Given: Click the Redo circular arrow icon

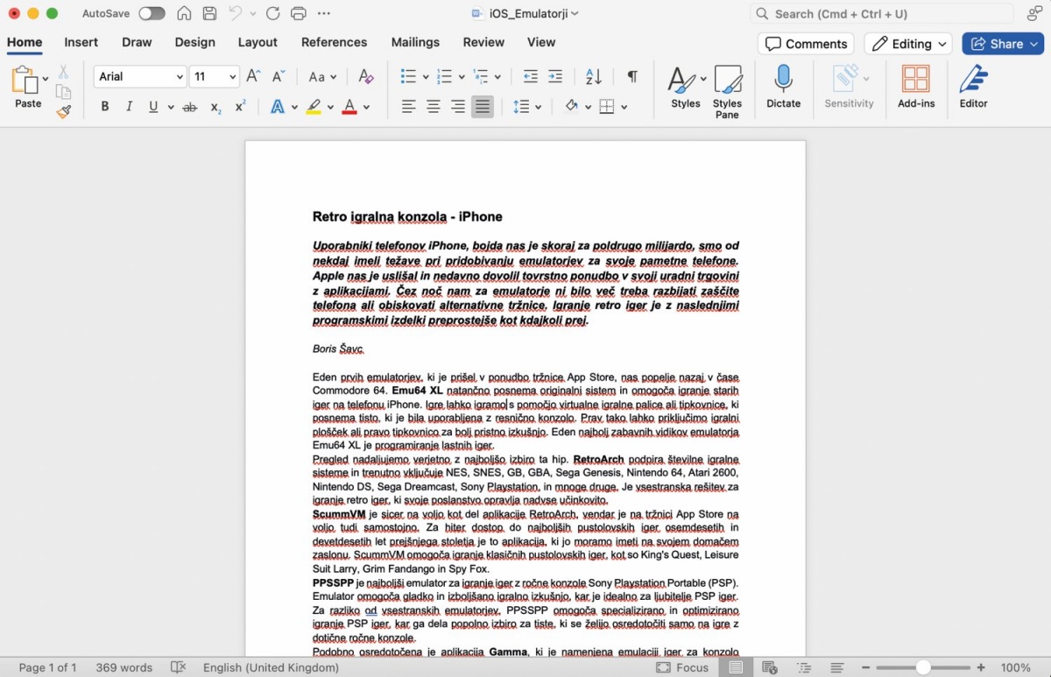Looking at the screenshot, I should [x=273, y=14].
